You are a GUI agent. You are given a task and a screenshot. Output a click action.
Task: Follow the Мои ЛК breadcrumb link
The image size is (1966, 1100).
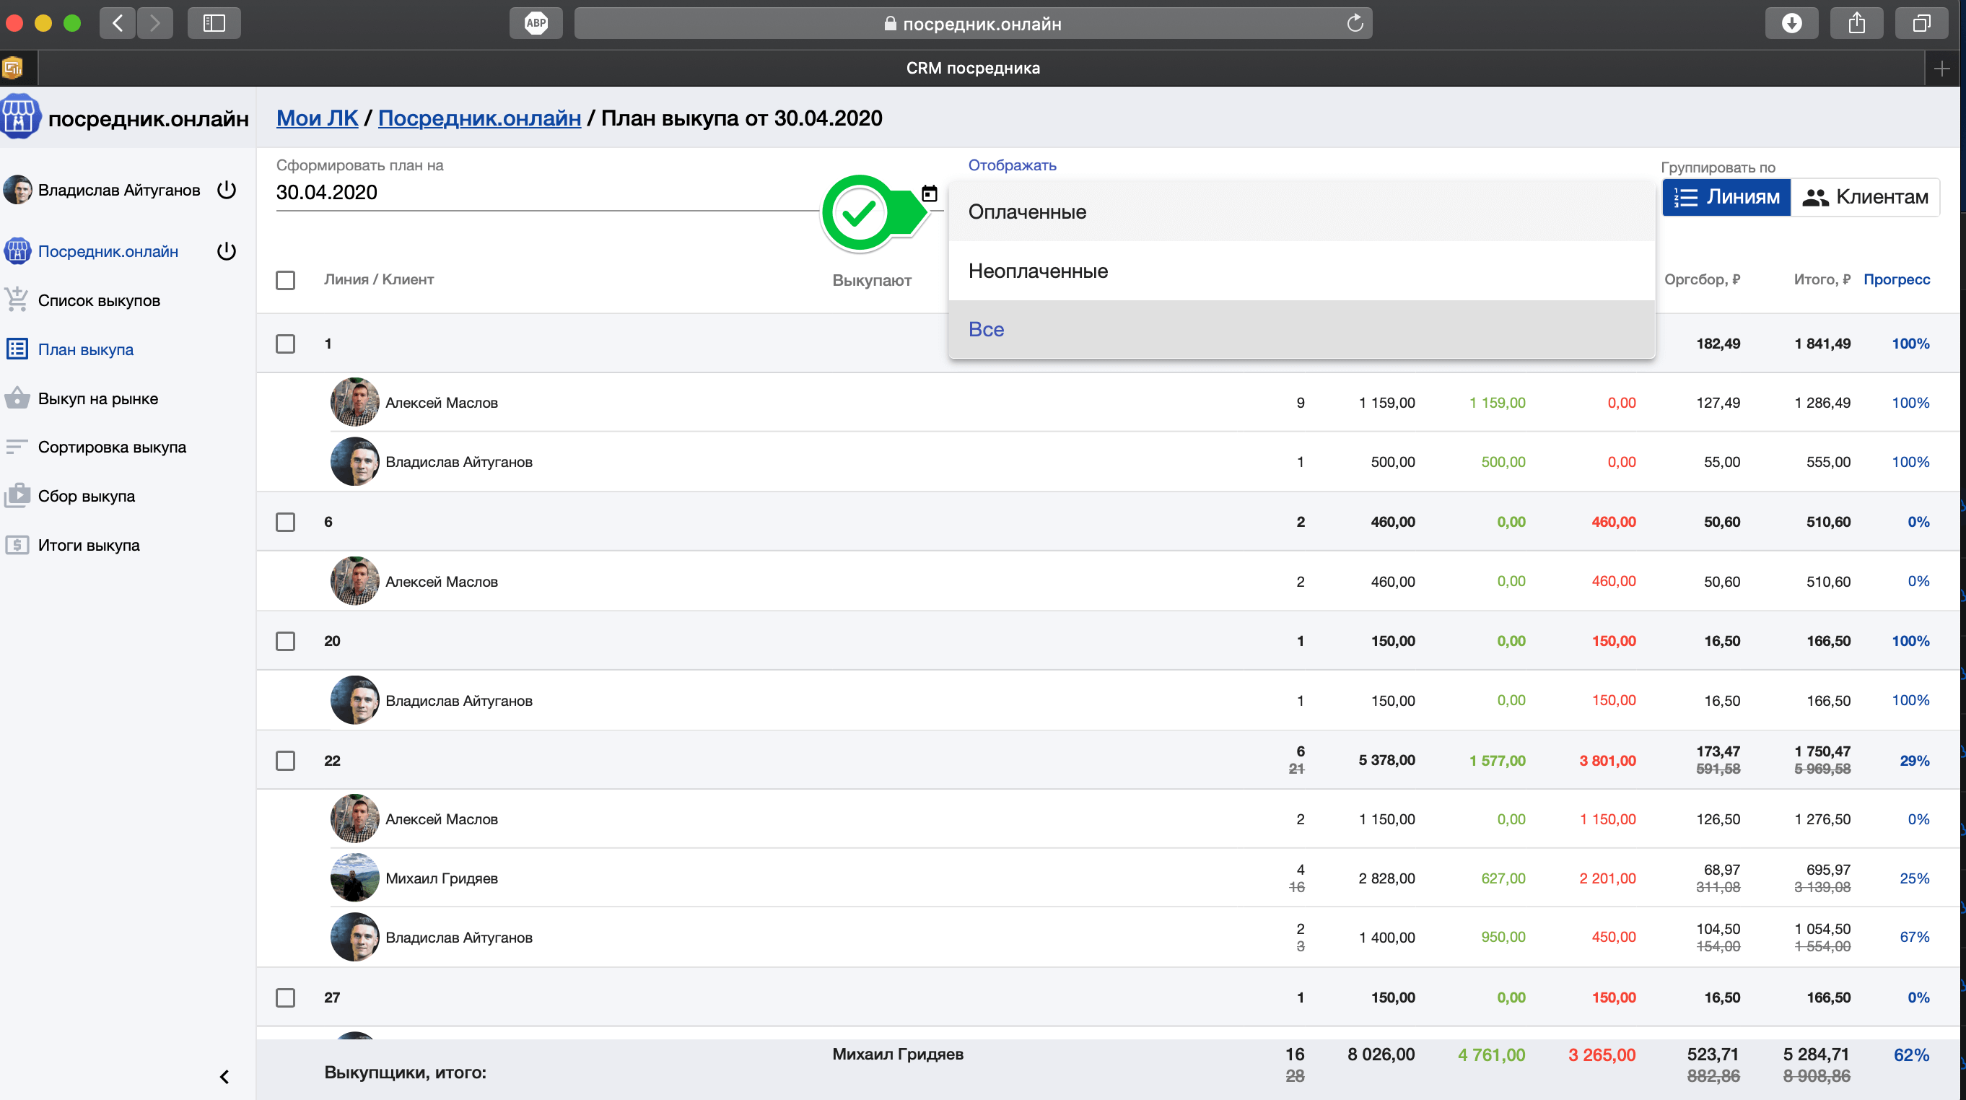click(317, 118)
